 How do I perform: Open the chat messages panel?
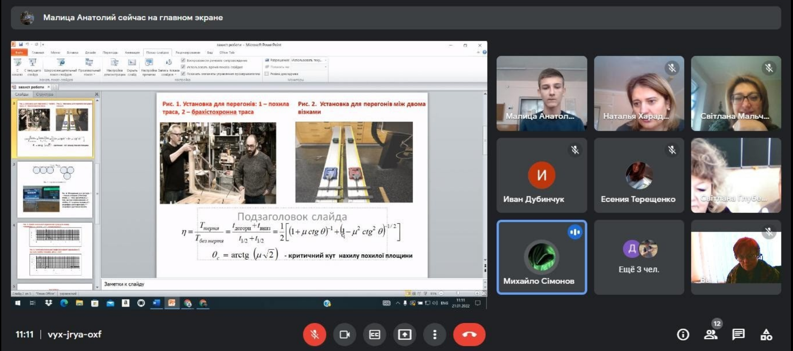pyautogui.click(x=738, y=335)
